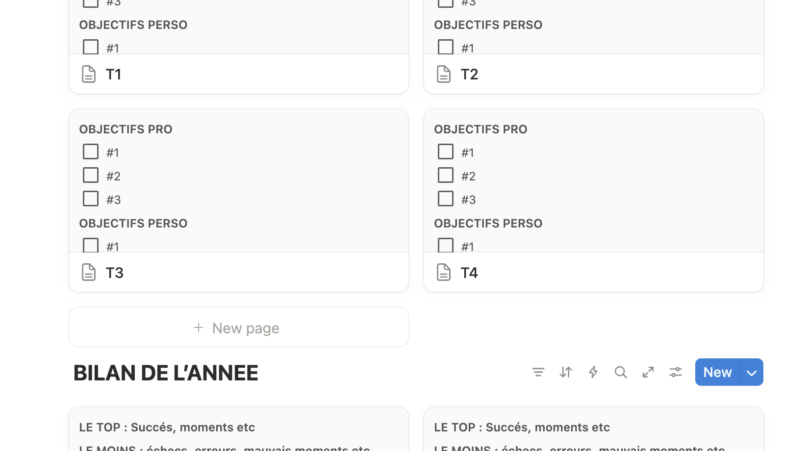Open the T2 page title

pyautogui.click(x=469, y=75)
